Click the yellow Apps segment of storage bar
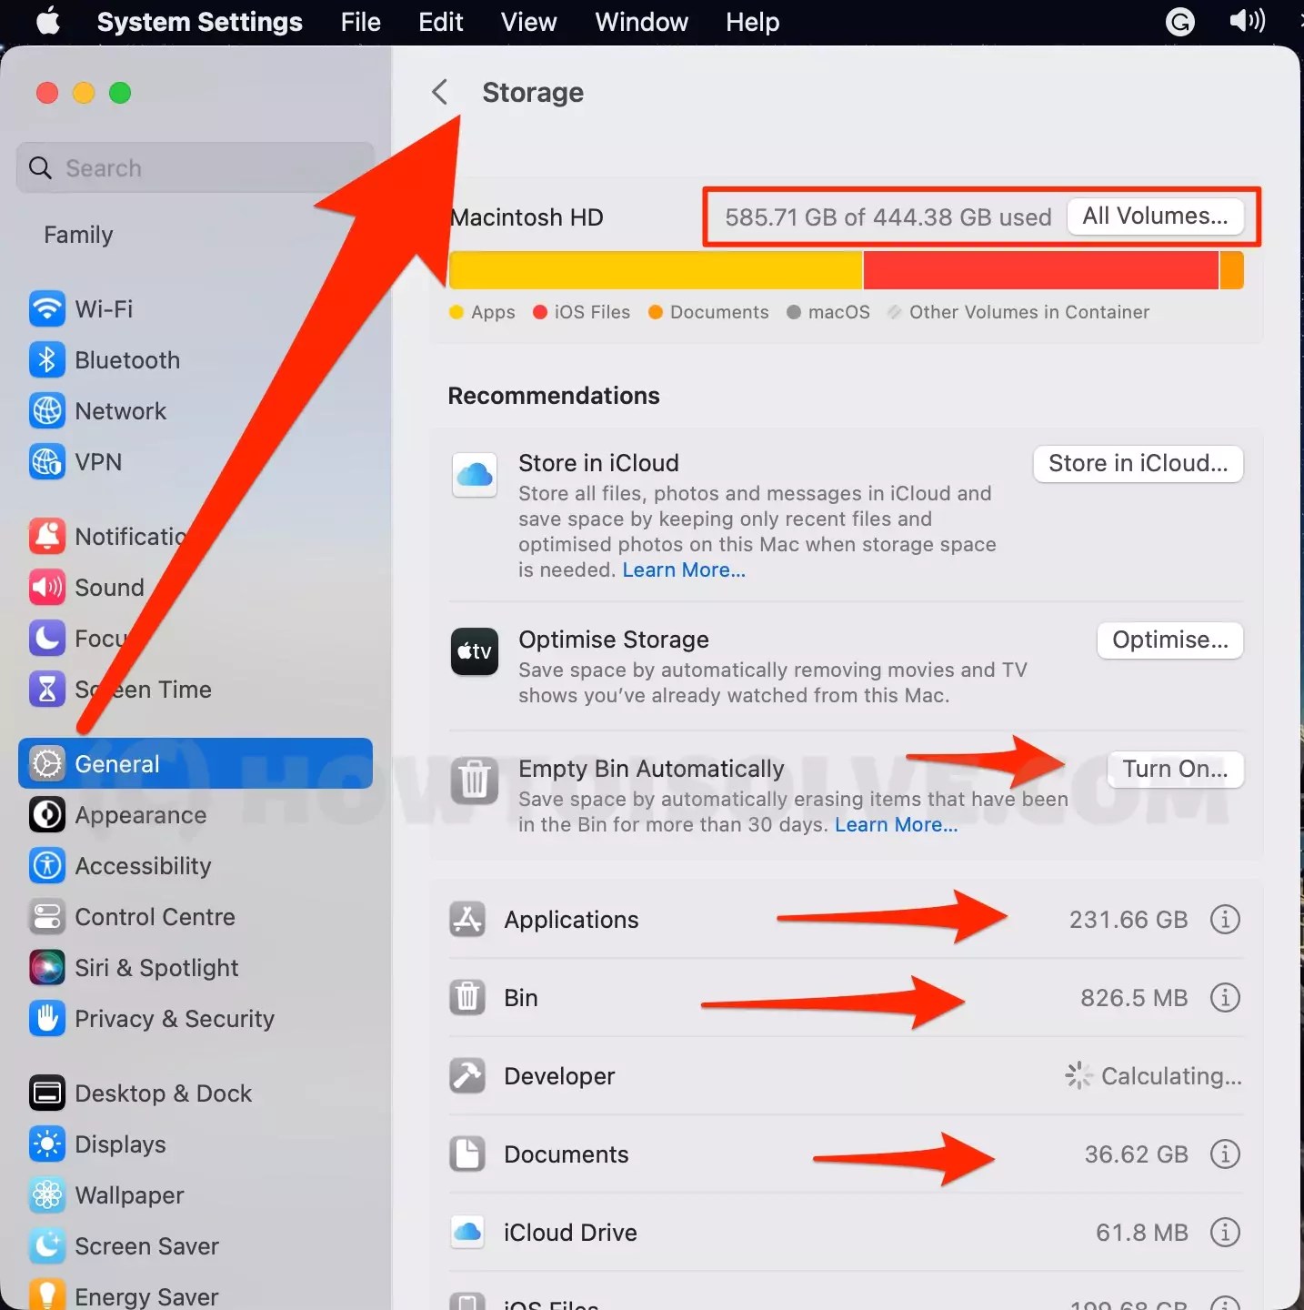Viewport: 1304px width, 1310px height. 656,271
